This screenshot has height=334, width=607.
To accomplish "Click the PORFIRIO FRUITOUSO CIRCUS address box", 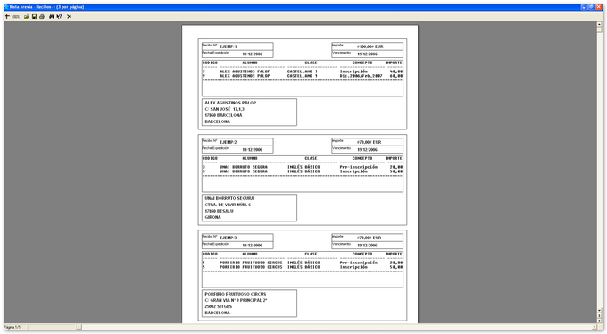I will click(x=249, y=304).
